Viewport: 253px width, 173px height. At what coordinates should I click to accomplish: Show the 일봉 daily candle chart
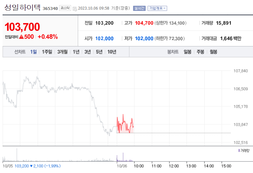[x=187, y=52]
